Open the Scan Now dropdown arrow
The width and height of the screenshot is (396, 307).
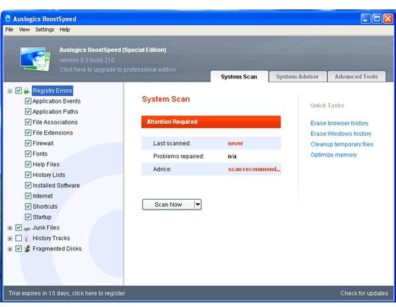198,204
